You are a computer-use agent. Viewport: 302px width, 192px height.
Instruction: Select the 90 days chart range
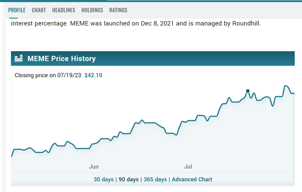point(129,179)
